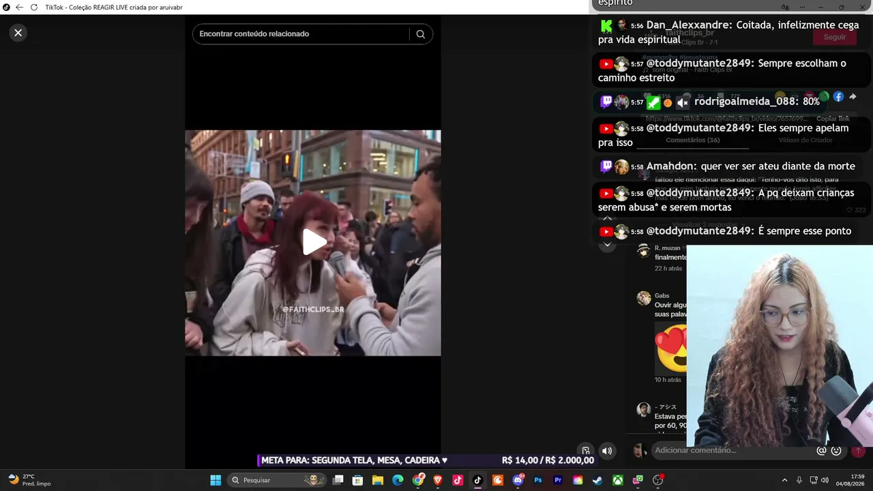Image resolution: width=873 pixels, height=491 pixels.
Task: Open the 'Comentários (36)' tab
Action: [692, 140]
